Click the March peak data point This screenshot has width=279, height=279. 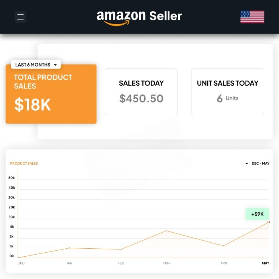(167, 231)
